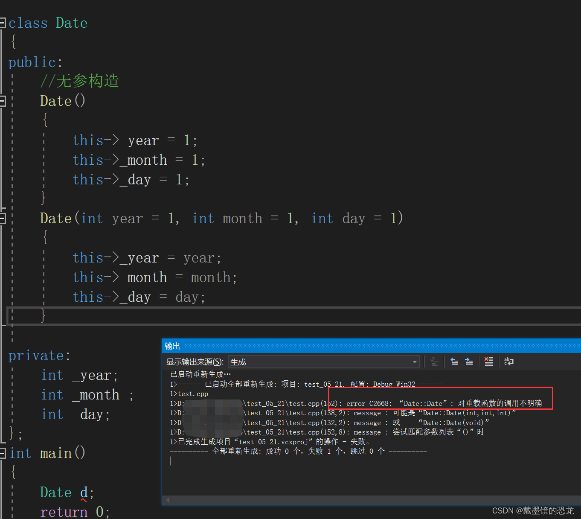The height and width of the screenshot is (519, 581).
Task: Click the class name Date in declaration
Action: (x=72, y=23)
